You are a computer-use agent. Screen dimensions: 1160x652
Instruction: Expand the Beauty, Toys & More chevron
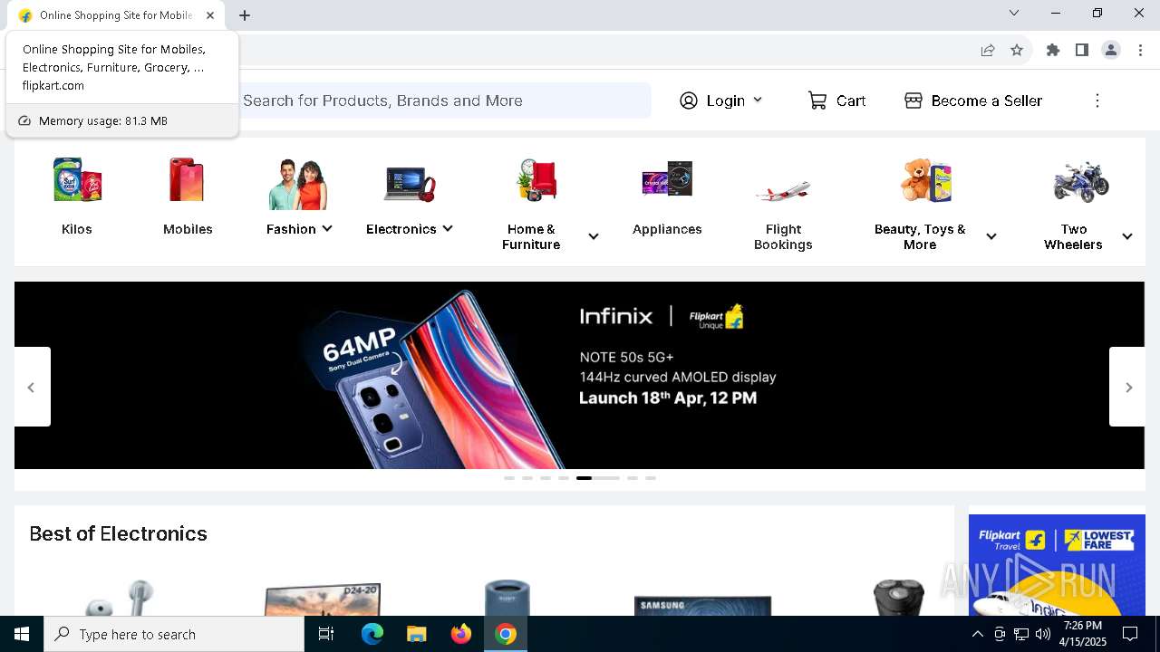991,237
